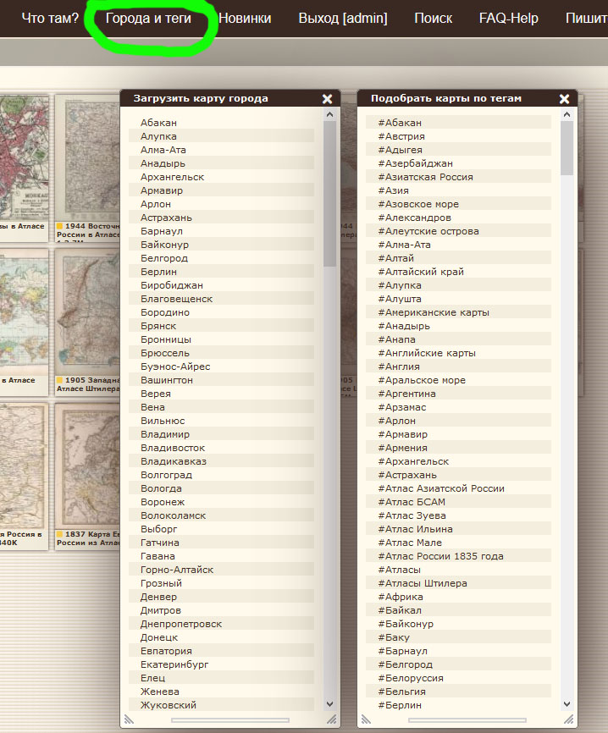The height and width of the screenshot is (733, 608).
Task: Choose the tag '#Азовское море'
Action: coord(418,204)
